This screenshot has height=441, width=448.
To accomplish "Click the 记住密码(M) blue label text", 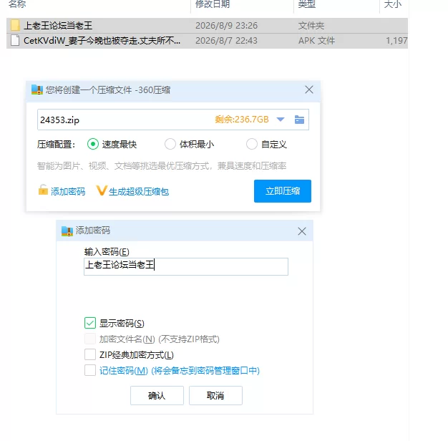I will click(x=123, y=371).
